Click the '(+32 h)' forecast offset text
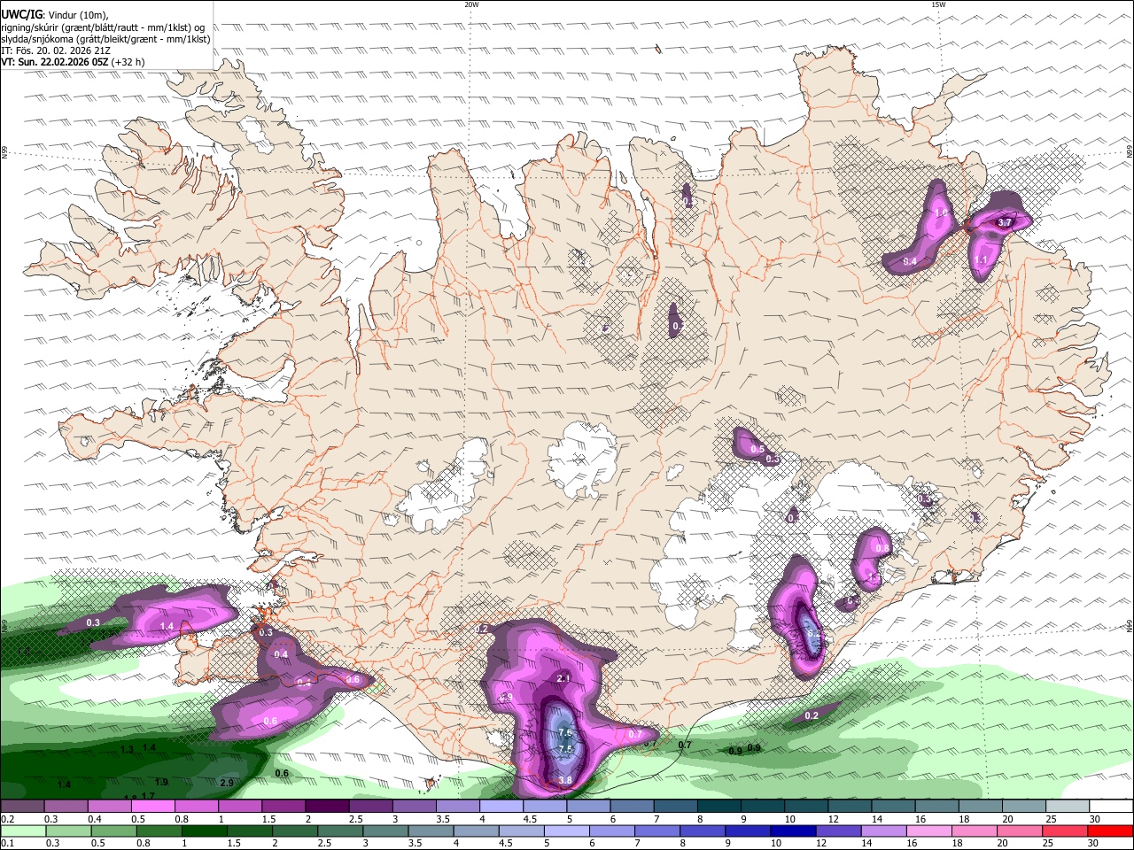1134x850 pixels. (x=129, y=62)
